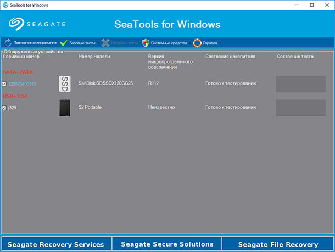Screen dimensions: 335x252
Task: Click the j329 serial number text
Action: click(12, 108)
